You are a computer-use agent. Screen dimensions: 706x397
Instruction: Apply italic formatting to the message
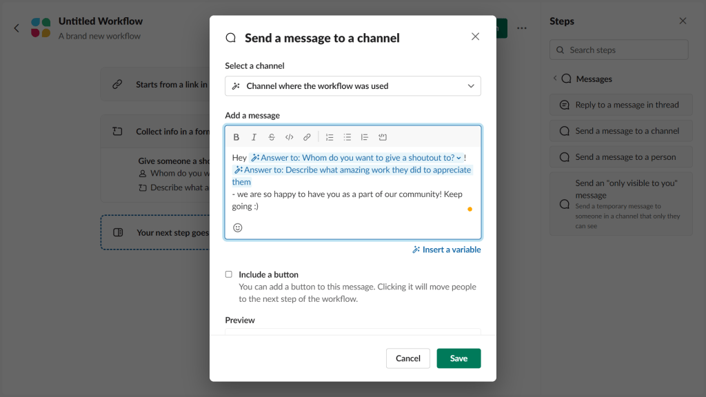(254, 137)
